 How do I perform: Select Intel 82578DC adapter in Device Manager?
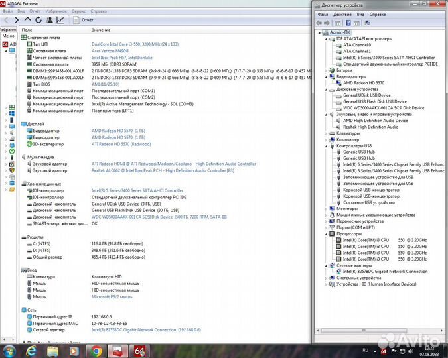pyautogui.click(x=385, y=272)
